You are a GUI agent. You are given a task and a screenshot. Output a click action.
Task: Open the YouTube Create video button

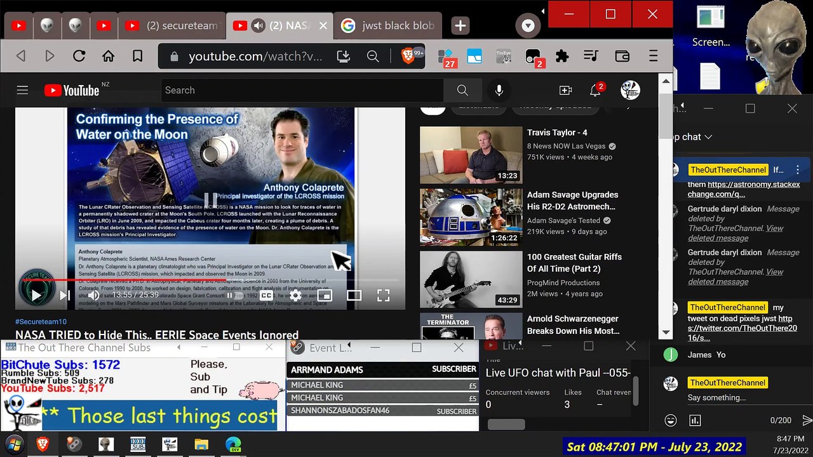pyautogui.click(x=565, y=90)
